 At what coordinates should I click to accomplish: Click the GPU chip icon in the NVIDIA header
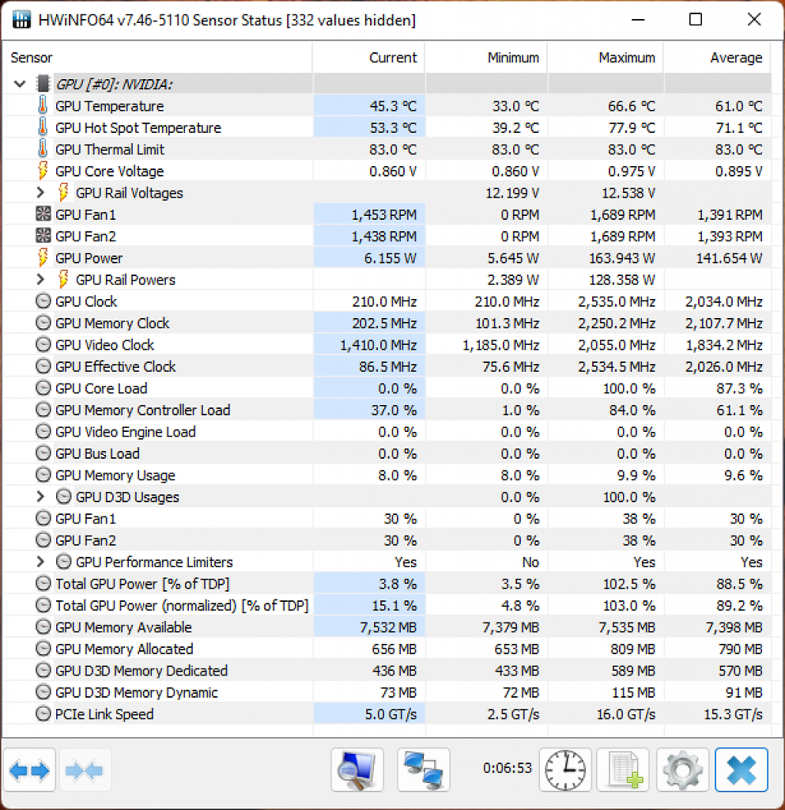[x=43, y=84]
